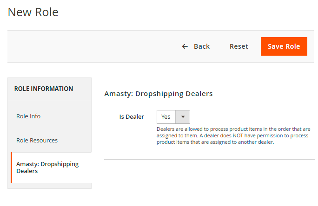Open the Role Info tab
318x206 pixels.
[28, 116]
